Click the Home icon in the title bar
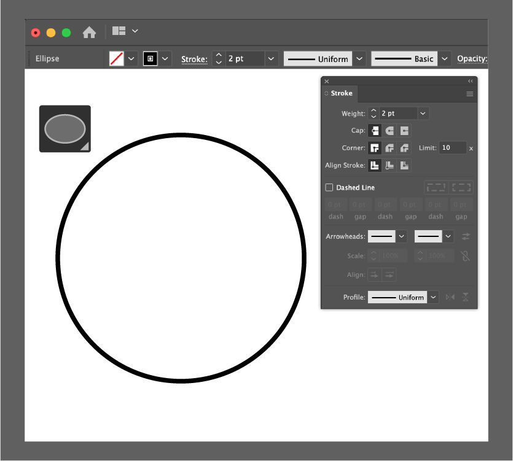 89,33
